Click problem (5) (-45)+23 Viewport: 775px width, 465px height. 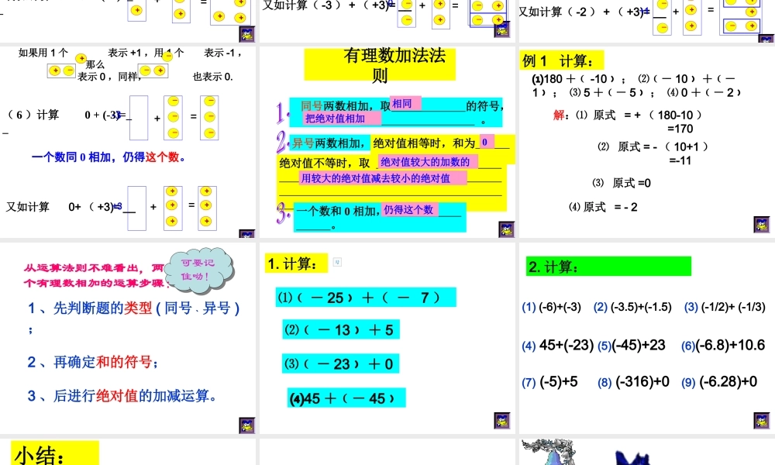(x=632, y=345)
